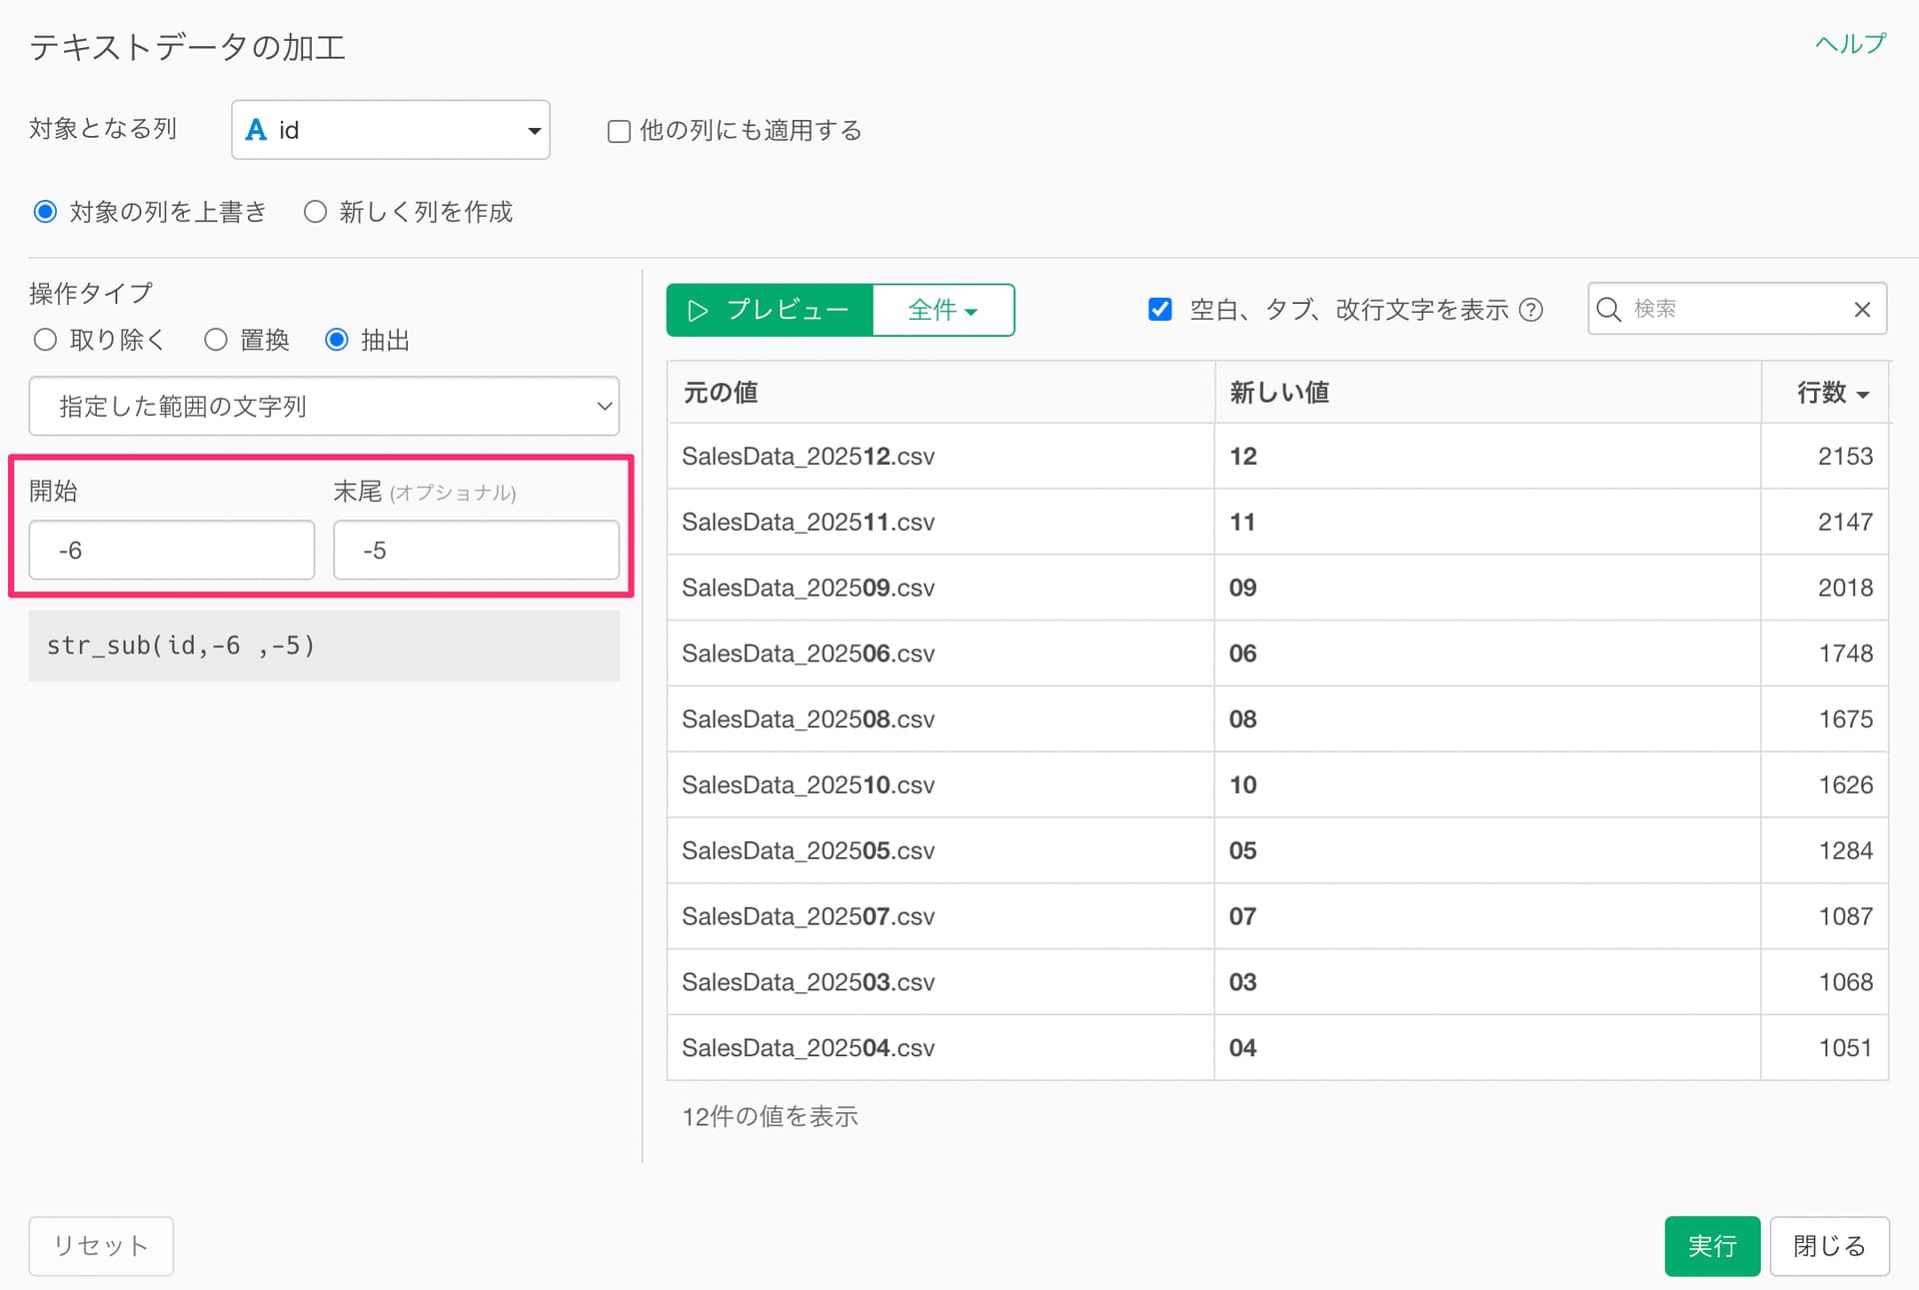Choose the 置換 operation type
Viewport: 1919px width, 1290px height.
[216, 340]
